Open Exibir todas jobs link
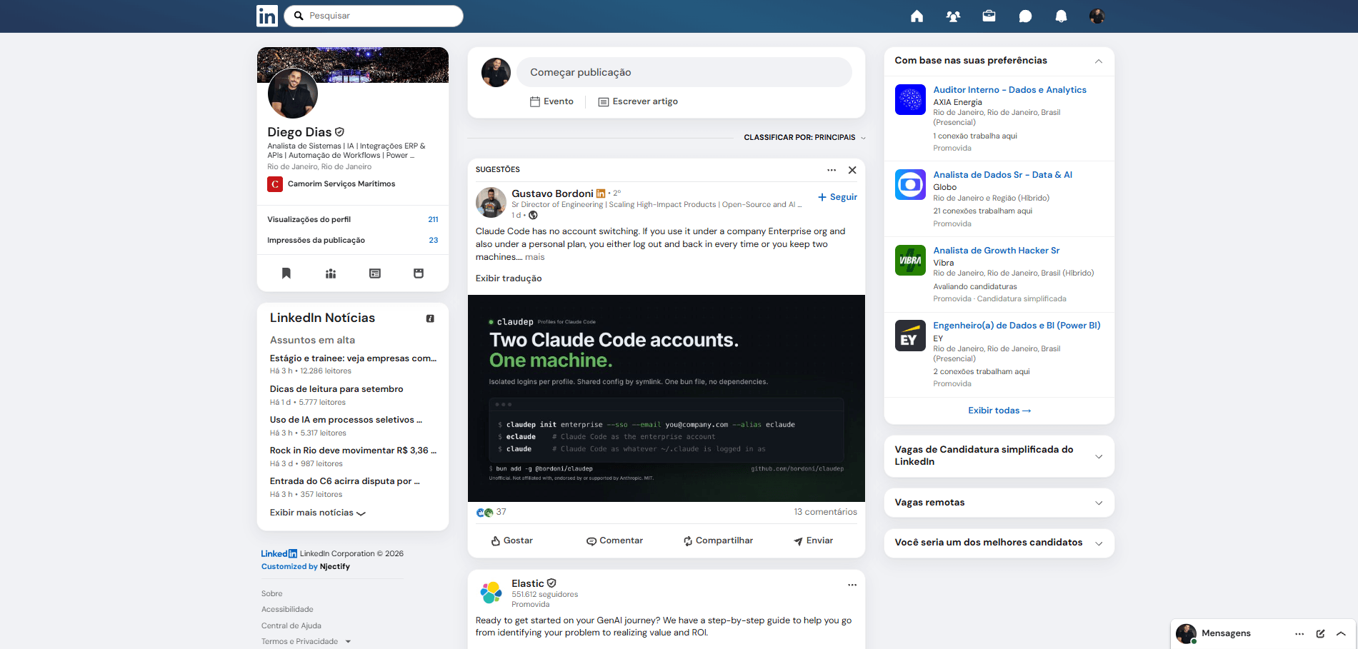 coord(999,411)
